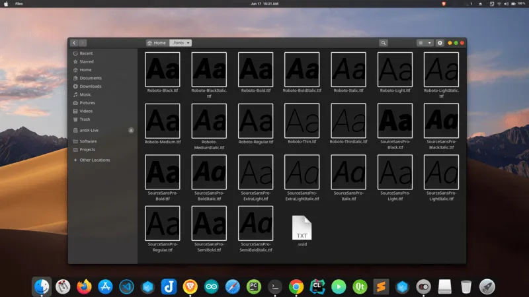Open the Terminal from the dock
529x297 pixels.
tap(274, 286)
